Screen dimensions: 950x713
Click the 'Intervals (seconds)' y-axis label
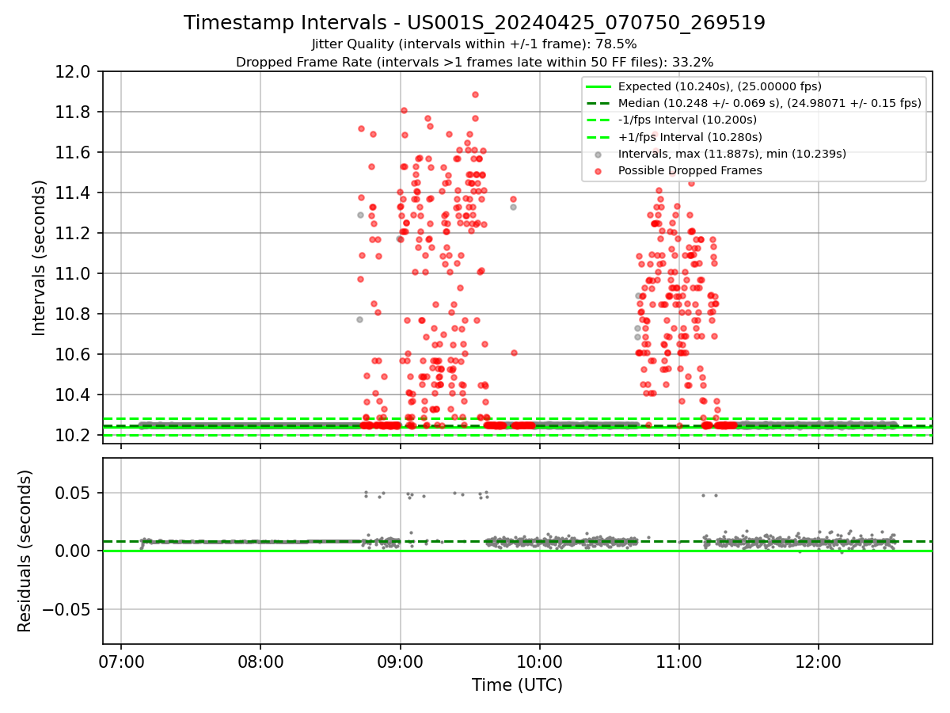click(x=40, y=257)
